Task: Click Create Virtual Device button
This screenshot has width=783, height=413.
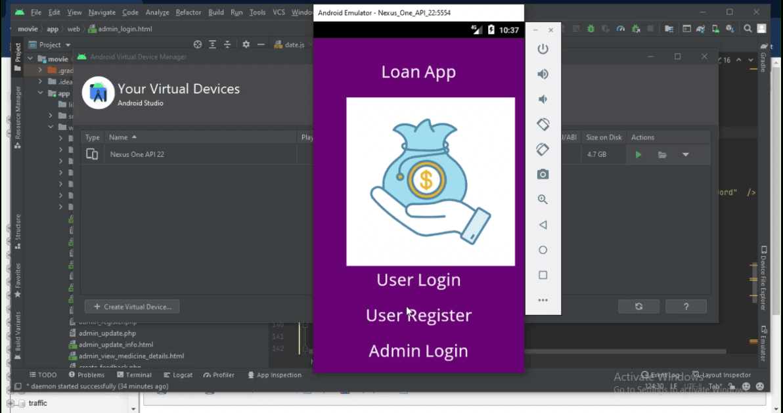Action: point(132,307)
